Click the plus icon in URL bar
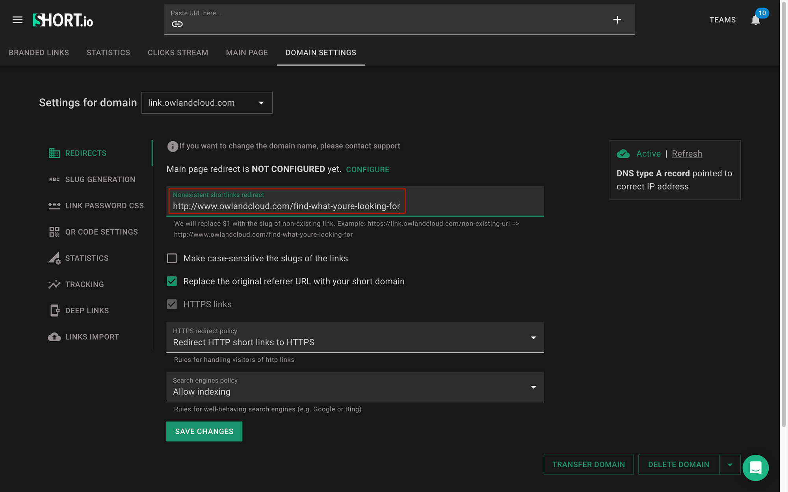 point(617,20)
